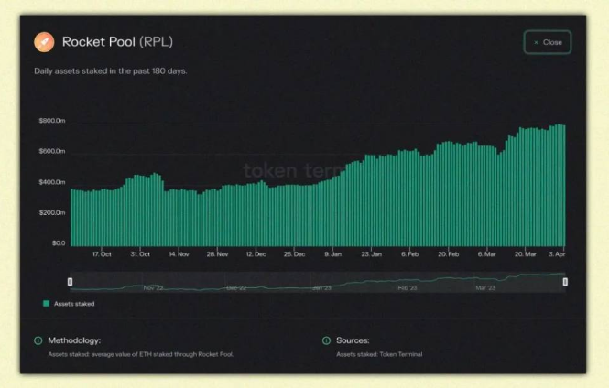Viewport: 609px width, 388px height.
Task: Click the 23. Jan axis label
Action: (x=371, y=254)
